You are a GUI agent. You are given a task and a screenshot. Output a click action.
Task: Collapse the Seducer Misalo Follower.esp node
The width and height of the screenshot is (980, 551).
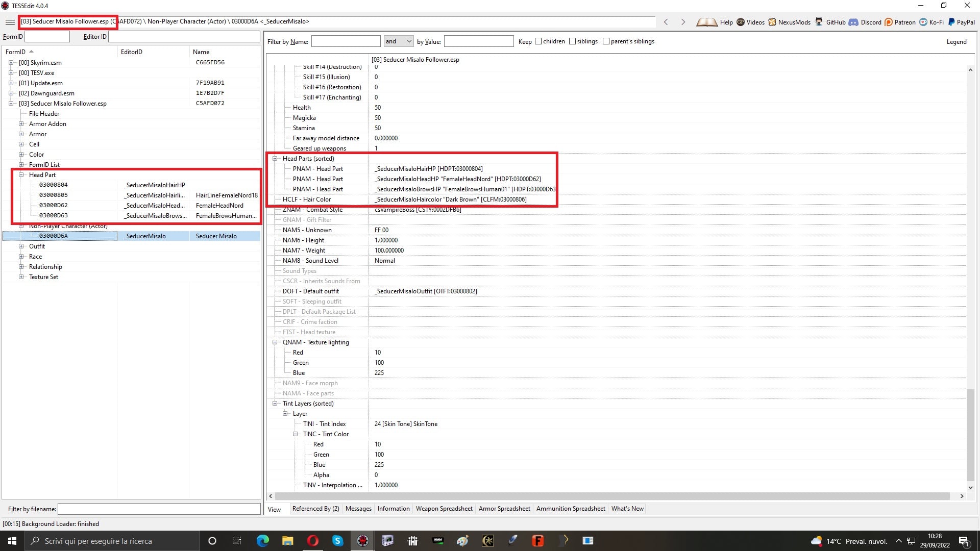click(11, 104)
